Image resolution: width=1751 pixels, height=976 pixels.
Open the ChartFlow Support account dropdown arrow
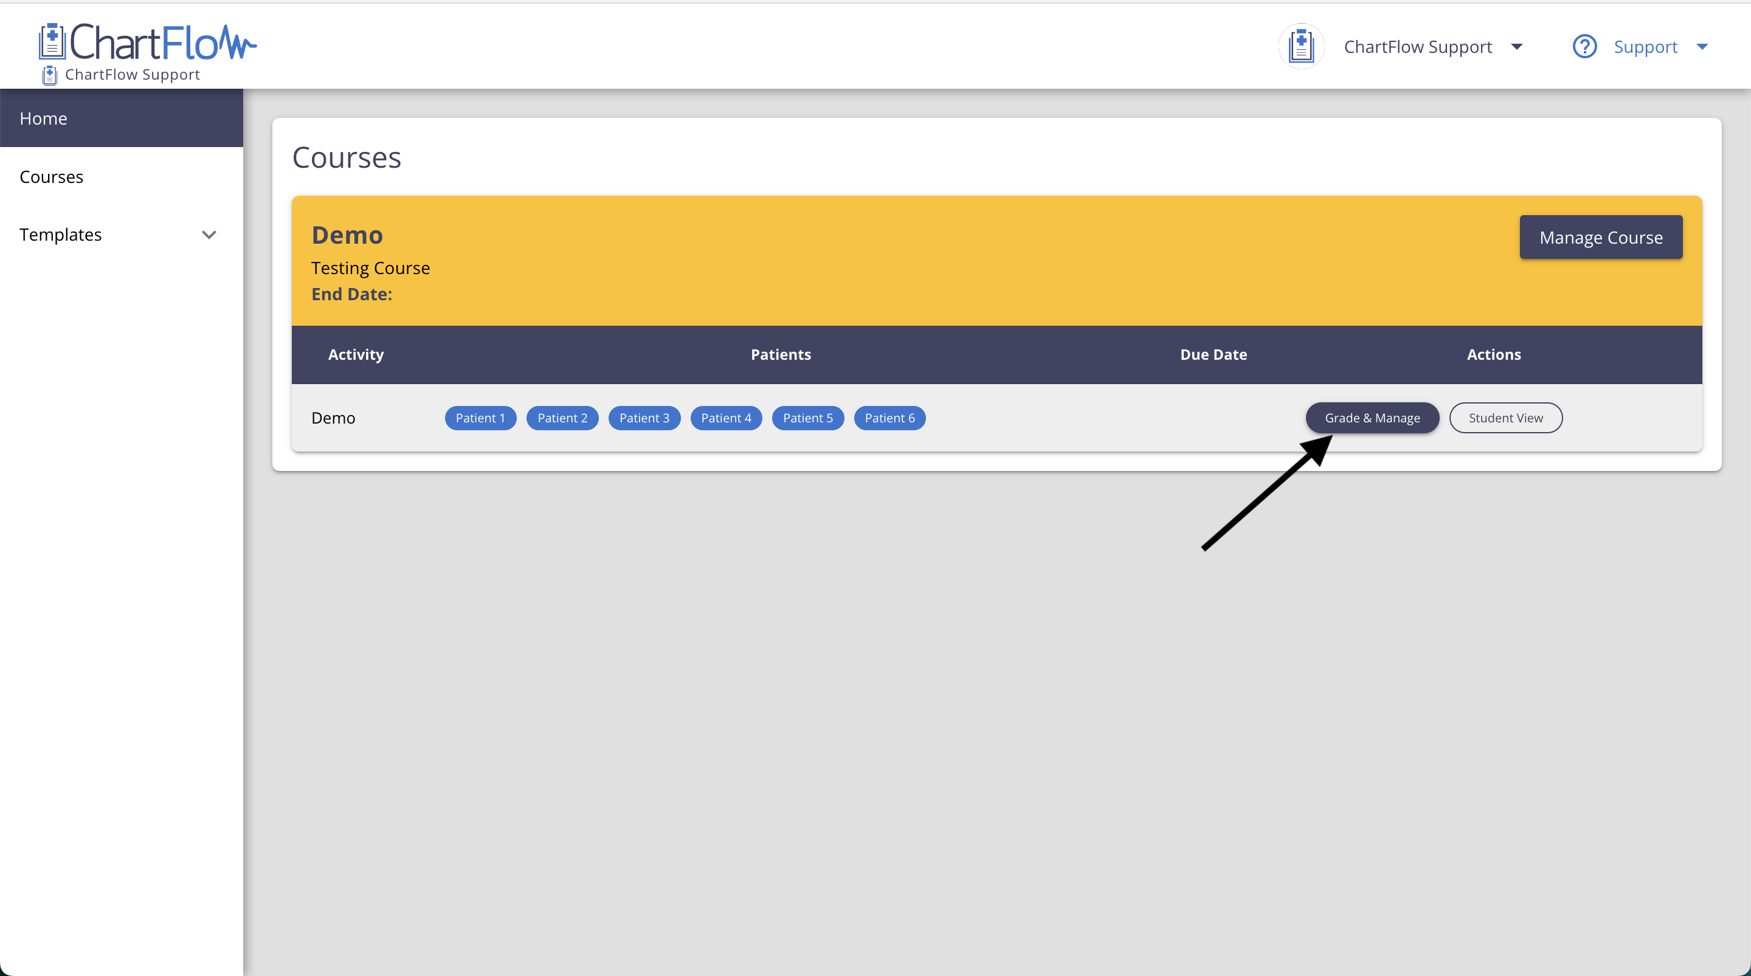(1516, 46)
